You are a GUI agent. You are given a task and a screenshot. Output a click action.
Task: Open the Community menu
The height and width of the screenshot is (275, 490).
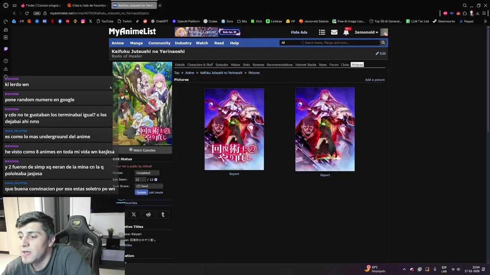coord(159,43)
